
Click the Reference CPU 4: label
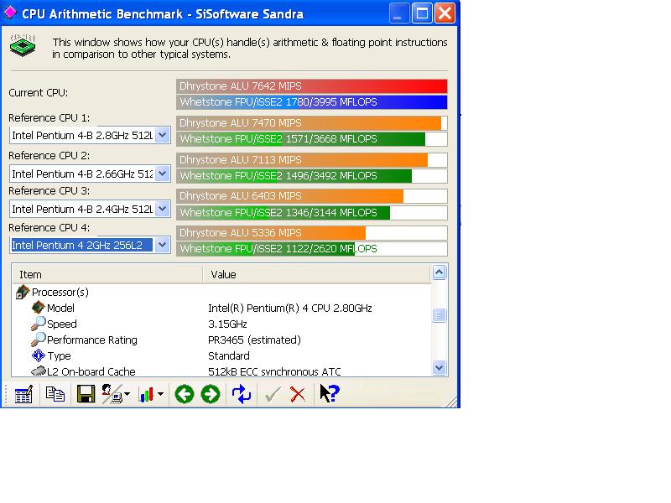49,227
